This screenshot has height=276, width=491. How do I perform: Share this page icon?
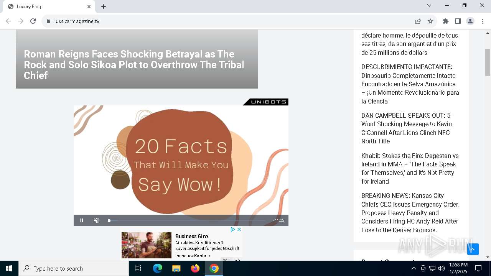[418, 21]
